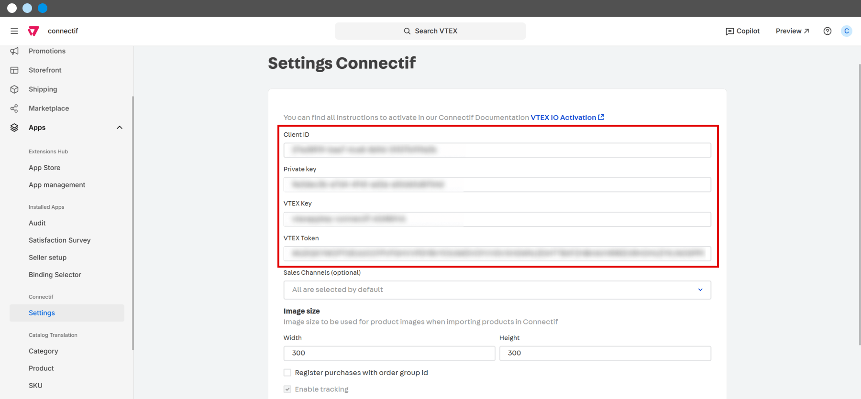Open Storefront in the sidebar
Screen dimensions: 861x399
point(45,70)
